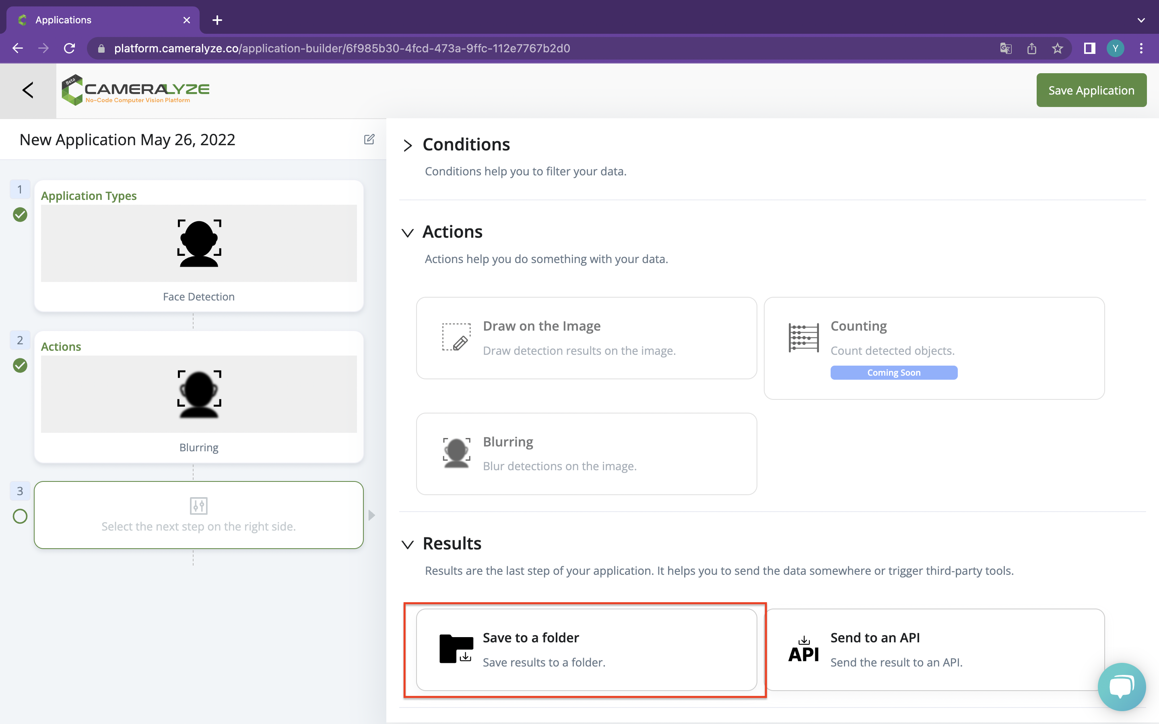Click the Save Application button
The image size is (1159, 724).
pyautogui.click(x=1091, y=90)
